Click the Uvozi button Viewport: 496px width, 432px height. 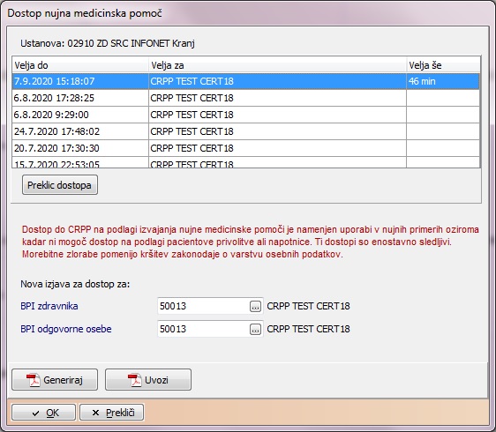tap(148, 379)
